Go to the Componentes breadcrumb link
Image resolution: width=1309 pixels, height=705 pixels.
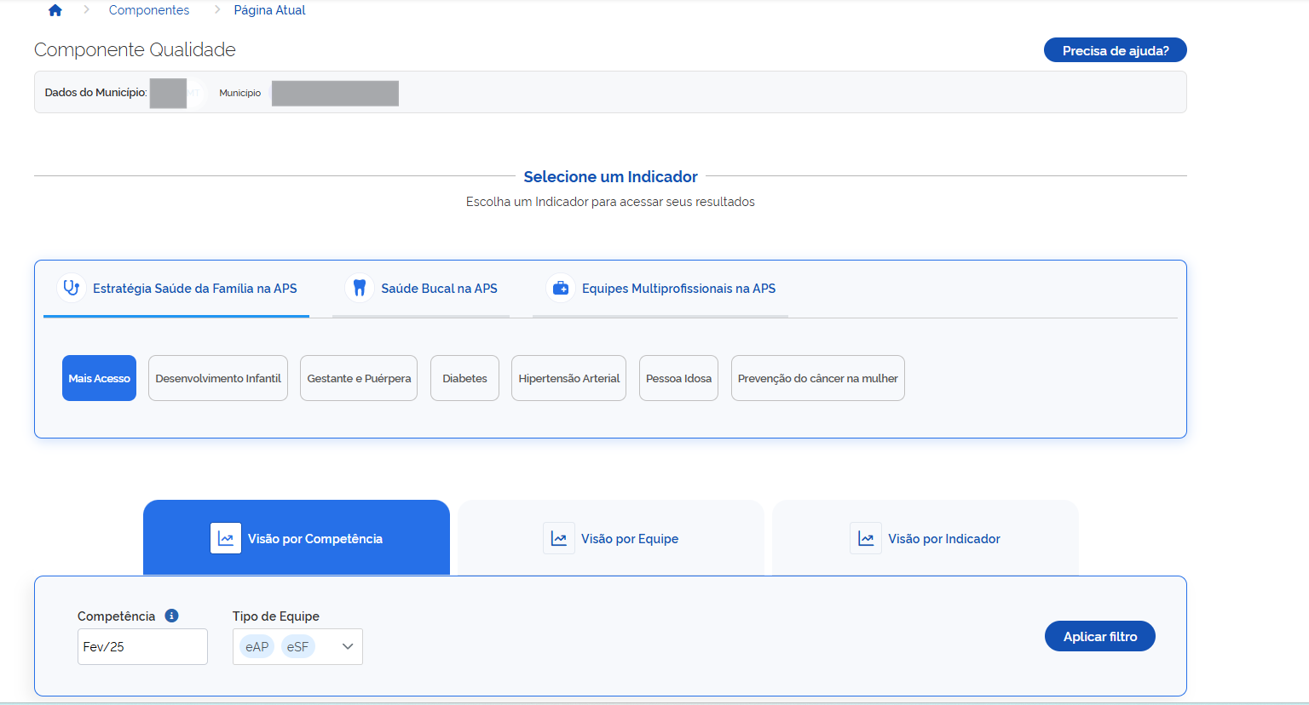point(149,10)
